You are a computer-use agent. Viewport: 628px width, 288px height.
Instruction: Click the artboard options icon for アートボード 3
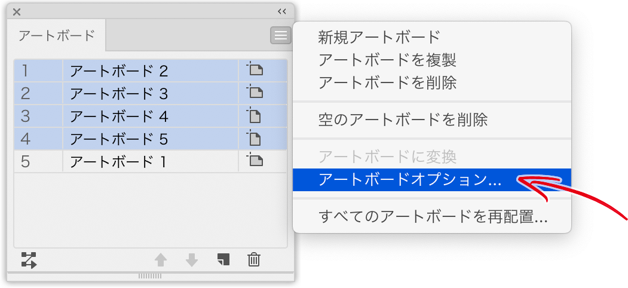(x=255, y=93)
